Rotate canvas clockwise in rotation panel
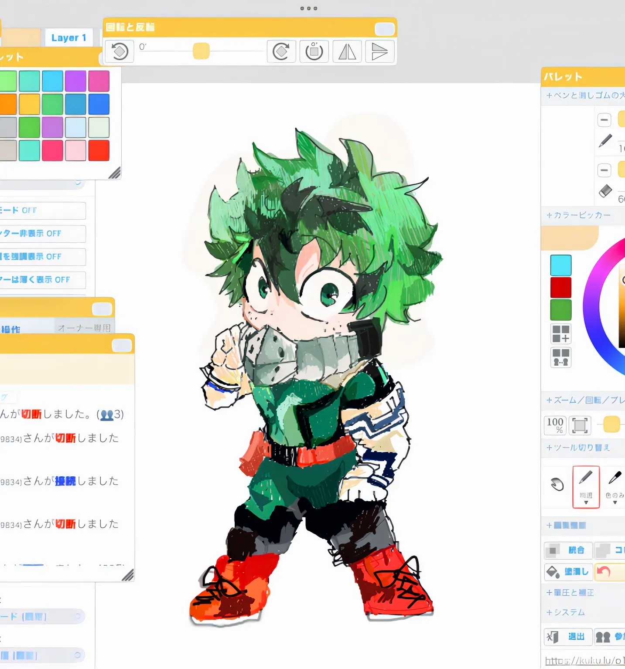Viewport: 625px width, 669px height. 281,51
